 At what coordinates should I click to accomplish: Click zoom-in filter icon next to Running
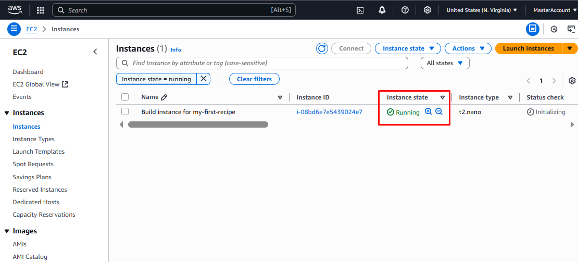click(x=429, y=112)
